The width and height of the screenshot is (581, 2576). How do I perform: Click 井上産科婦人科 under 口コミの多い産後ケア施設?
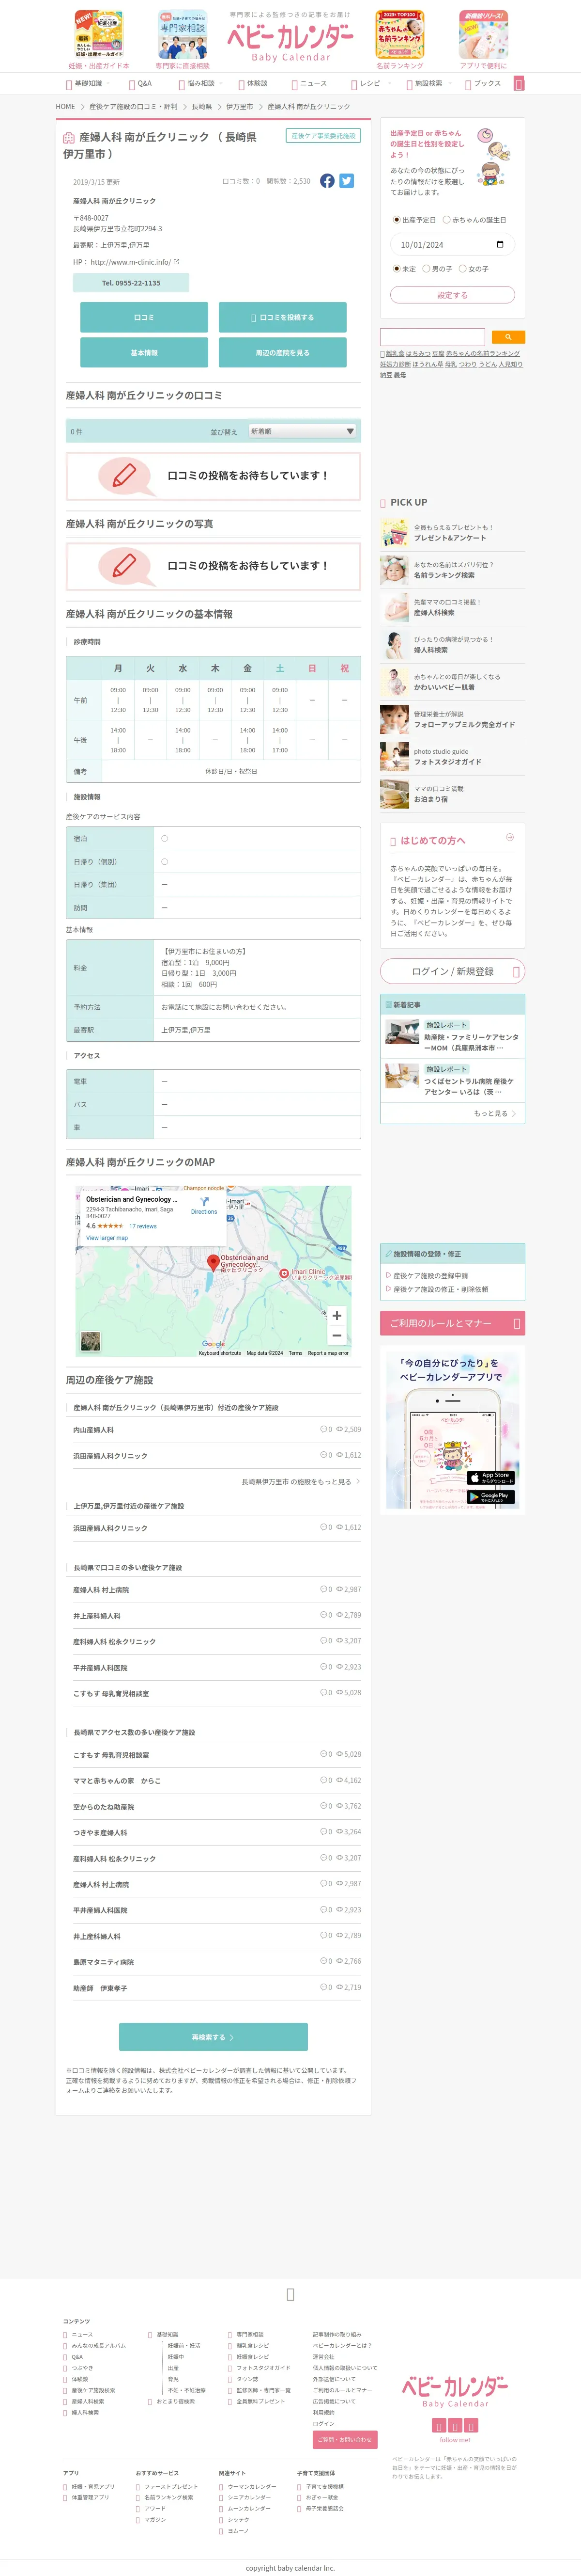pyautogui.click(x=97, y=1616)
